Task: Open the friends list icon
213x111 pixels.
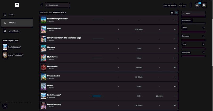Action: coord(197,5)
